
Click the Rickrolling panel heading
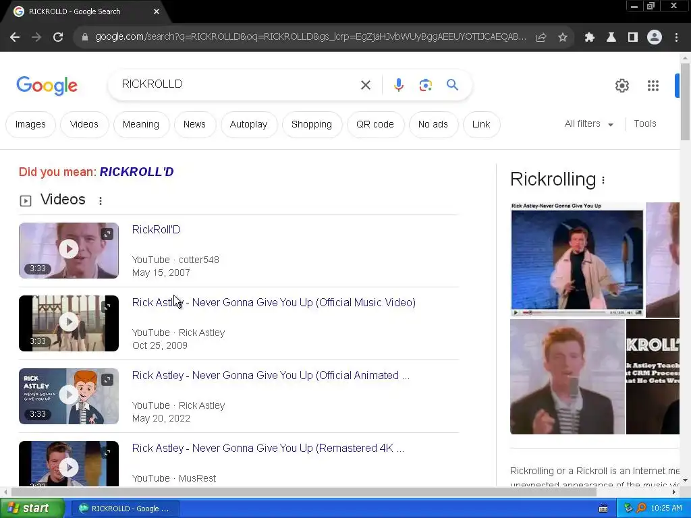tap(553, 179)
